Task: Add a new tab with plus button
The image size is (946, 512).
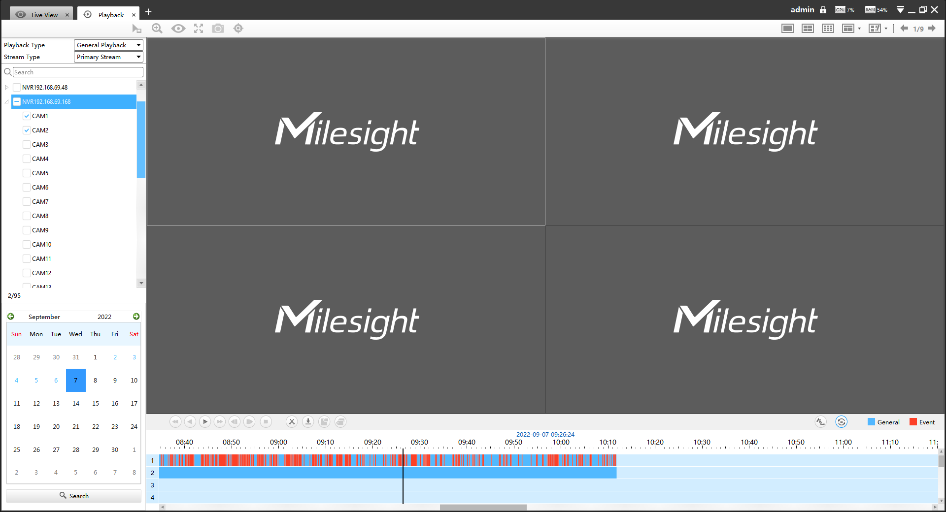Action: (x=148, y=12)
